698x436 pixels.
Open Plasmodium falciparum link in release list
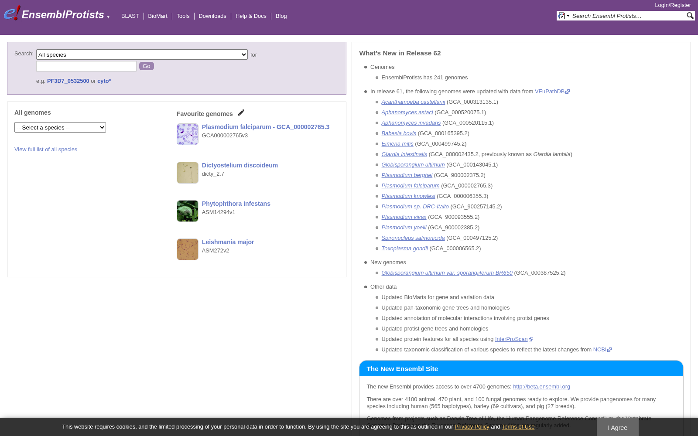point(411,186)
